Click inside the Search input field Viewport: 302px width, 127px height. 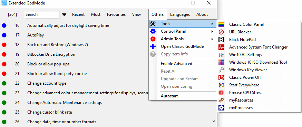point(42,15)
